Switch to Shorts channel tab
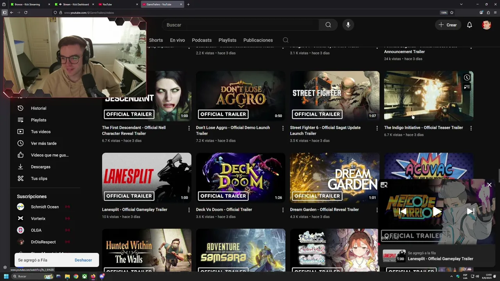Viewport: 500px width, 281px height. pos(156,40)
